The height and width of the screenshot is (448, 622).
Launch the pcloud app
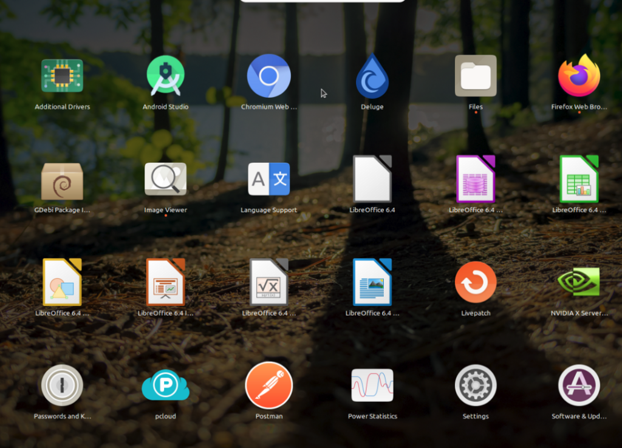165,385
